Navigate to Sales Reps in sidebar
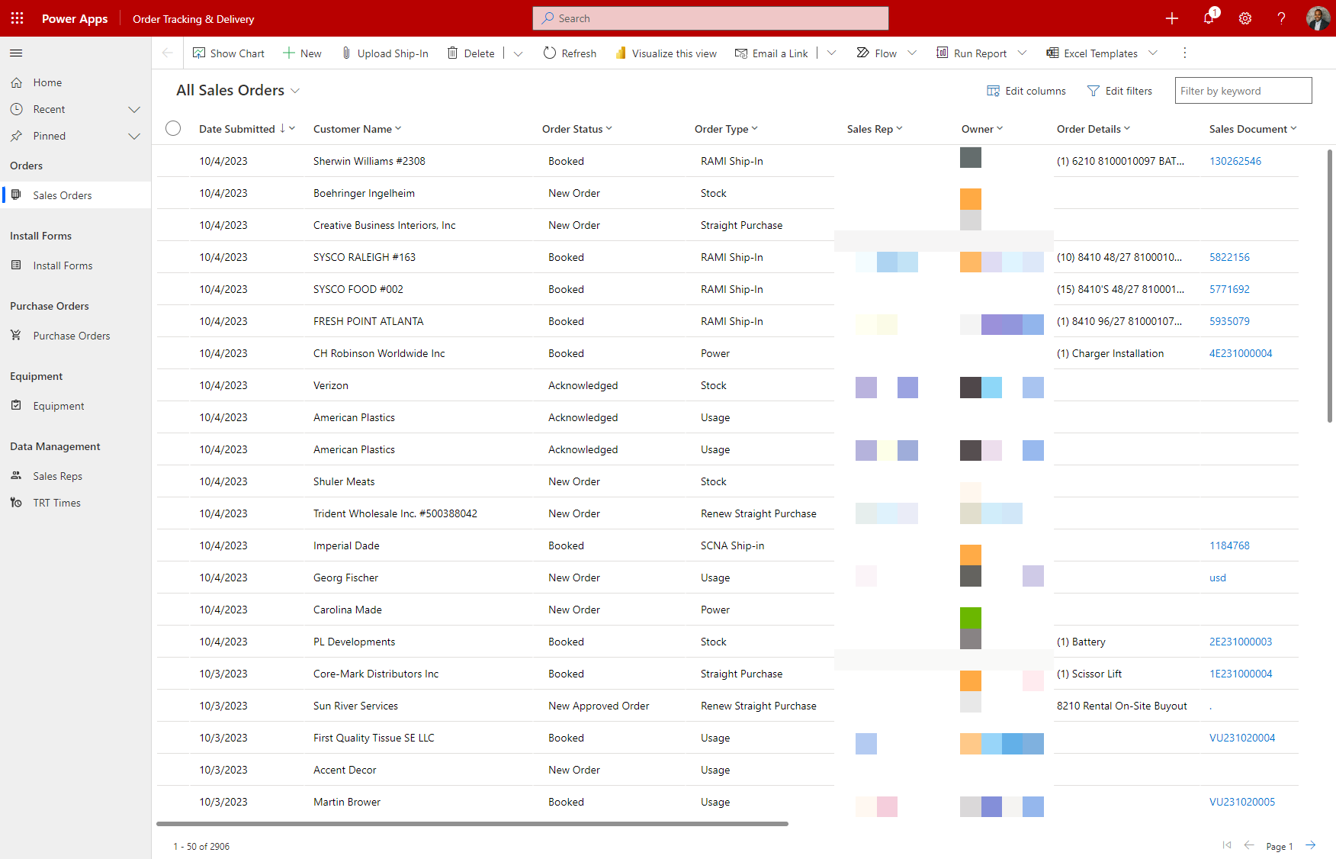 (x=75, y=476)
